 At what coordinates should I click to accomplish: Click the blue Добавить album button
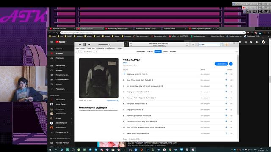(221, 64)
